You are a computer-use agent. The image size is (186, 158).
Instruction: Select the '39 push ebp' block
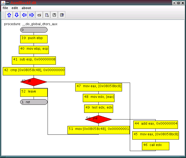click(x=34, y=39)
